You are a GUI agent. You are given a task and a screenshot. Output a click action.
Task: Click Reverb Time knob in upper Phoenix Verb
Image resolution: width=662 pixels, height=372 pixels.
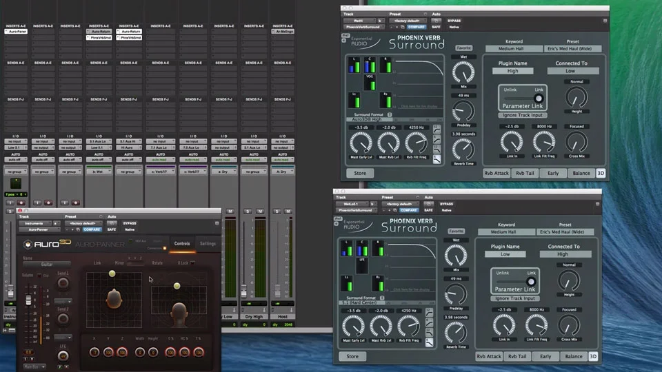click(463, 149)
